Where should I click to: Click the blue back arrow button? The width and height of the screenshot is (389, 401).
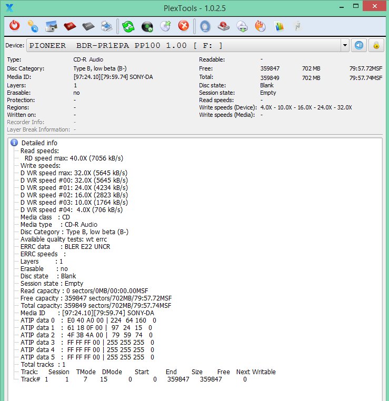[359, 45]
